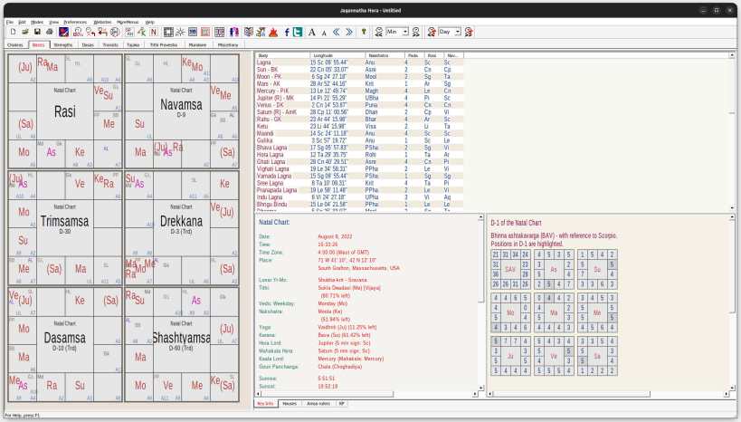
Task: Open the Preferences menu
Action: (x=75, y=22)
